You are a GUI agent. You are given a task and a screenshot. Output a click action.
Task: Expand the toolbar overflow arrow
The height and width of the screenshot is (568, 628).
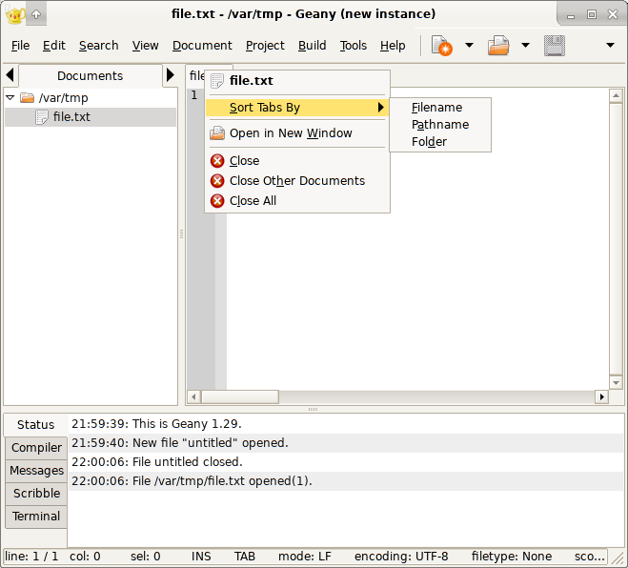point(610,46)
